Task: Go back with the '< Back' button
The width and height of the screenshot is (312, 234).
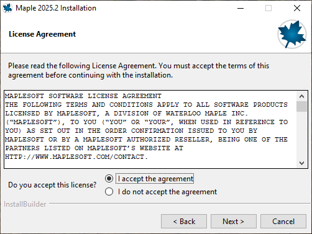Action: [184, 222]
